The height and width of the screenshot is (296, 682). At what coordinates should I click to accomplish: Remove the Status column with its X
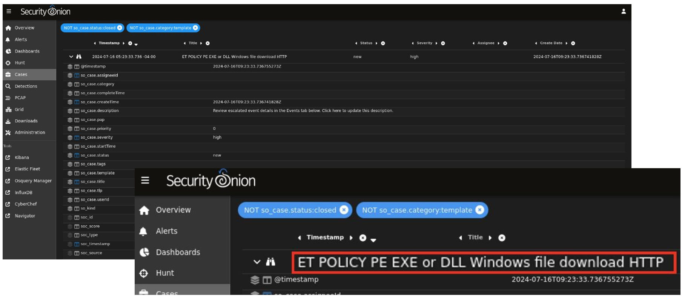coord(383,43)
